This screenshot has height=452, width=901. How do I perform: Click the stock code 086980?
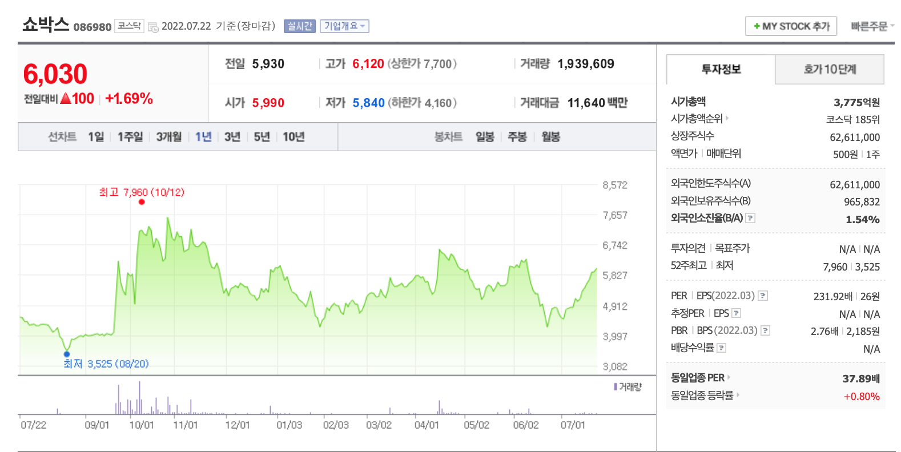pyautogui.click(x=92, y=27)
